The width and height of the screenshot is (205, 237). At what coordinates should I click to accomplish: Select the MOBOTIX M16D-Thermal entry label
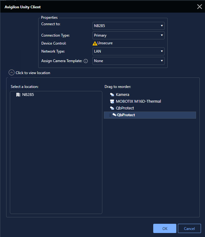tap(138, 101)
